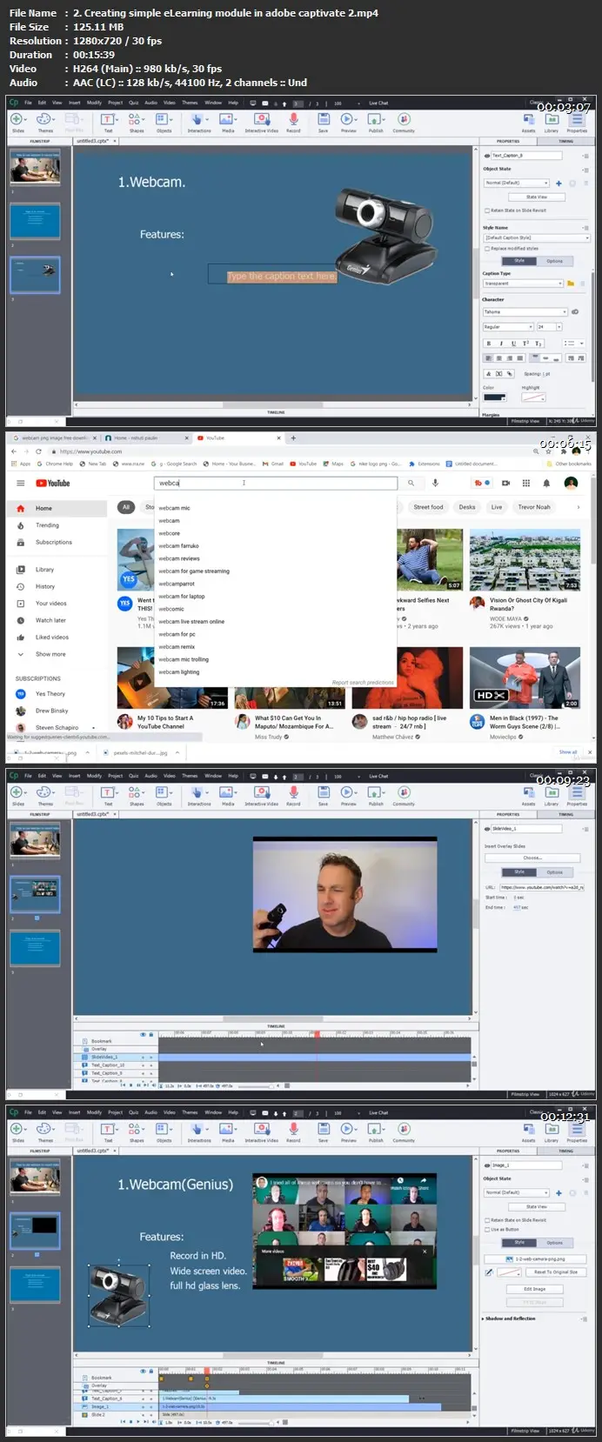Image resolution: width=602 pixels, height=1442 pixels.
Task: Click YouTube voice search microphone
Action: pos(435,483)
